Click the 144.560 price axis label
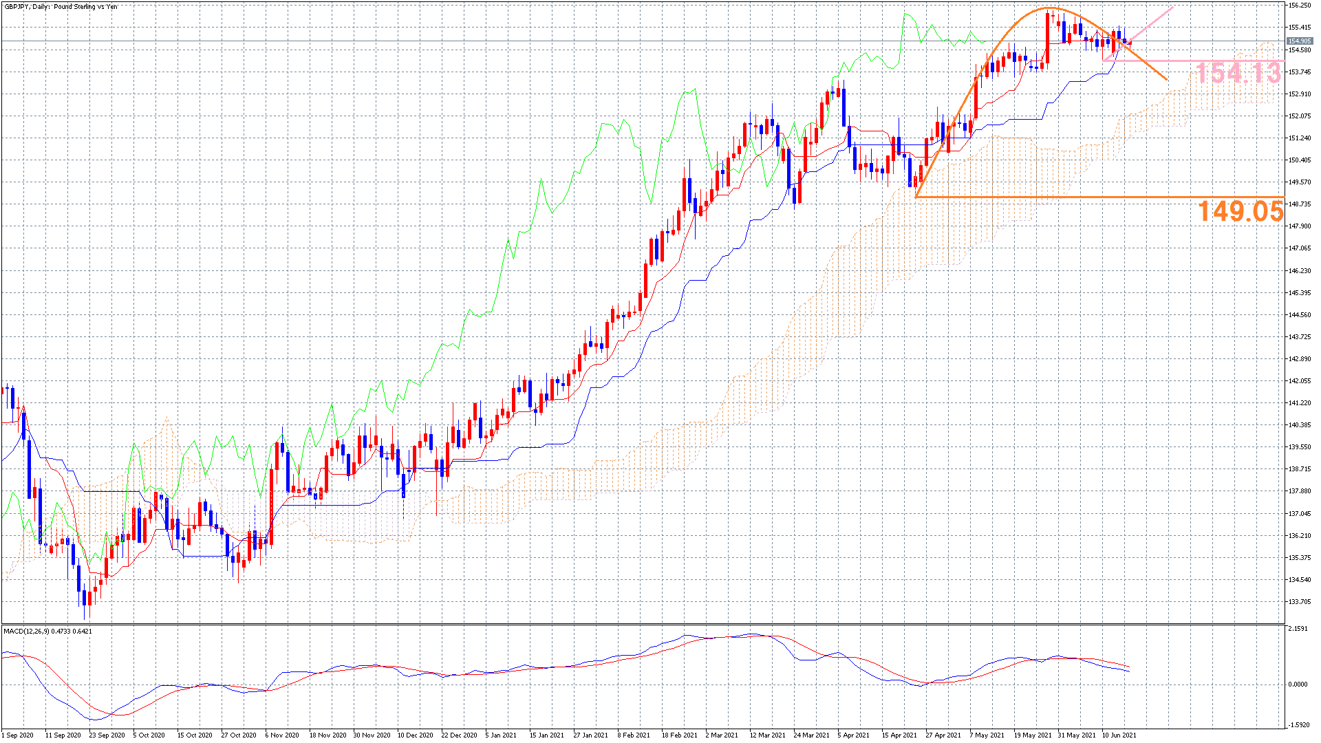The image size is (1321, 743). [x=1300, y=315]
